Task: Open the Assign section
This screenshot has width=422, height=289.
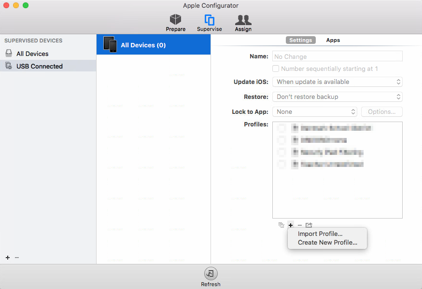Action: click(x=243, y=23)
